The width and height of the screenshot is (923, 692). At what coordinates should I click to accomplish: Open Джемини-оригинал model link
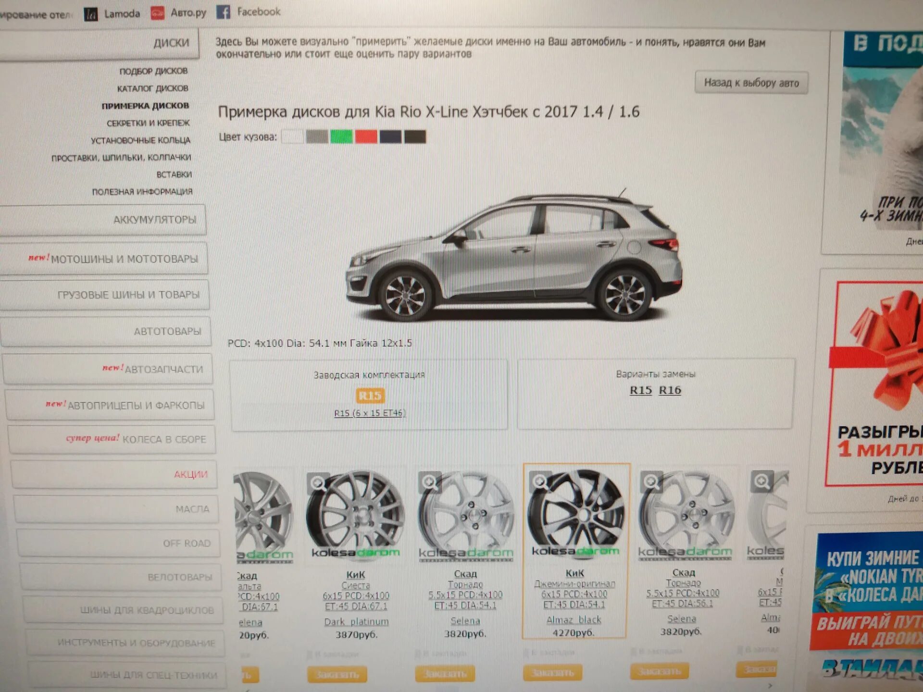click(574, 583)
